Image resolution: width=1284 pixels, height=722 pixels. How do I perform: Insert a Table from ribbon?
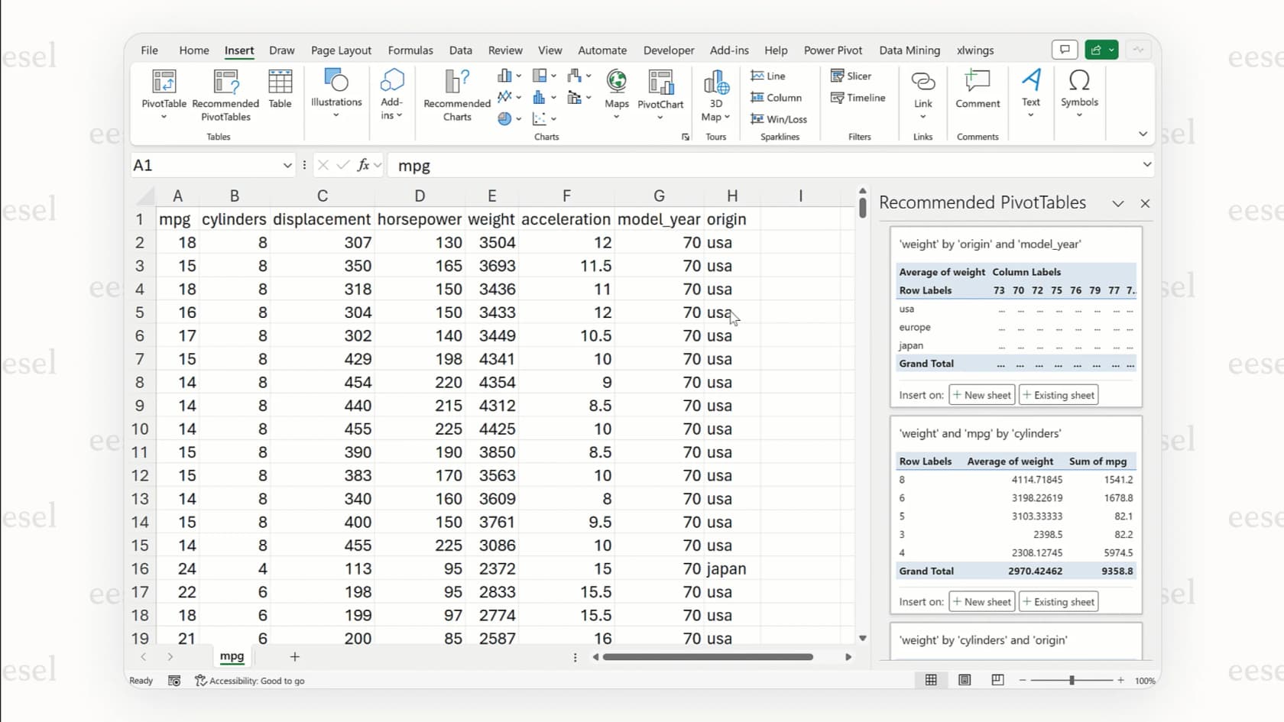(280, 89)
